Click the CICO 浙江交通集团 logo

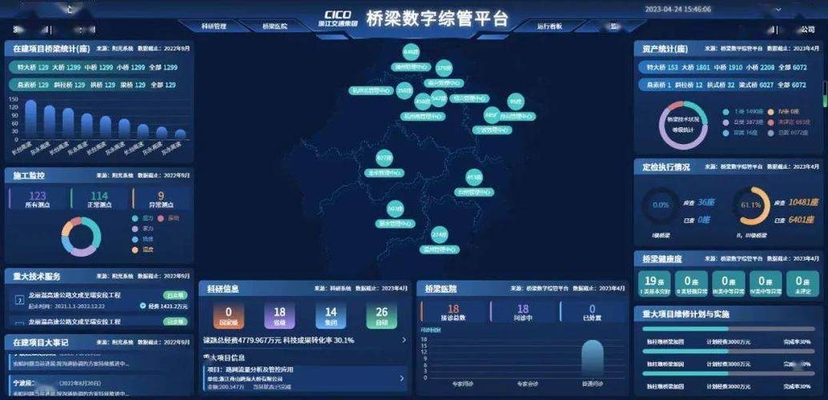[x=338, y=18]
